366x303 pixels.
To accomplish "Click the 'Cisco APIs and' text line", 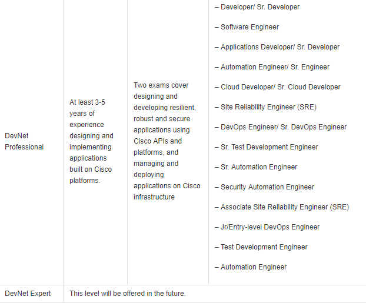I will [x=158, y=141].
